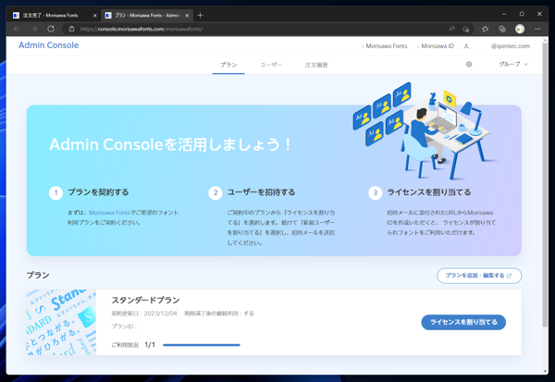The height and width of the screenshot is (382, 555).
Task: Click the page vertical scrollbar
Action: pos(545,184)
